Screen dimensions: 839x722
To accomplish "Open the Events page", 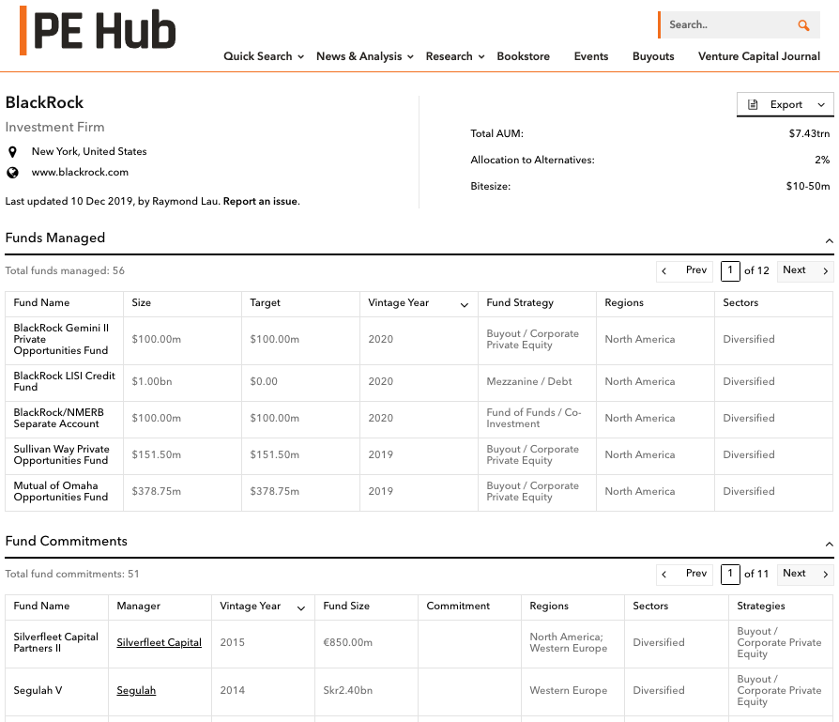I will click(x=590, y=56).
